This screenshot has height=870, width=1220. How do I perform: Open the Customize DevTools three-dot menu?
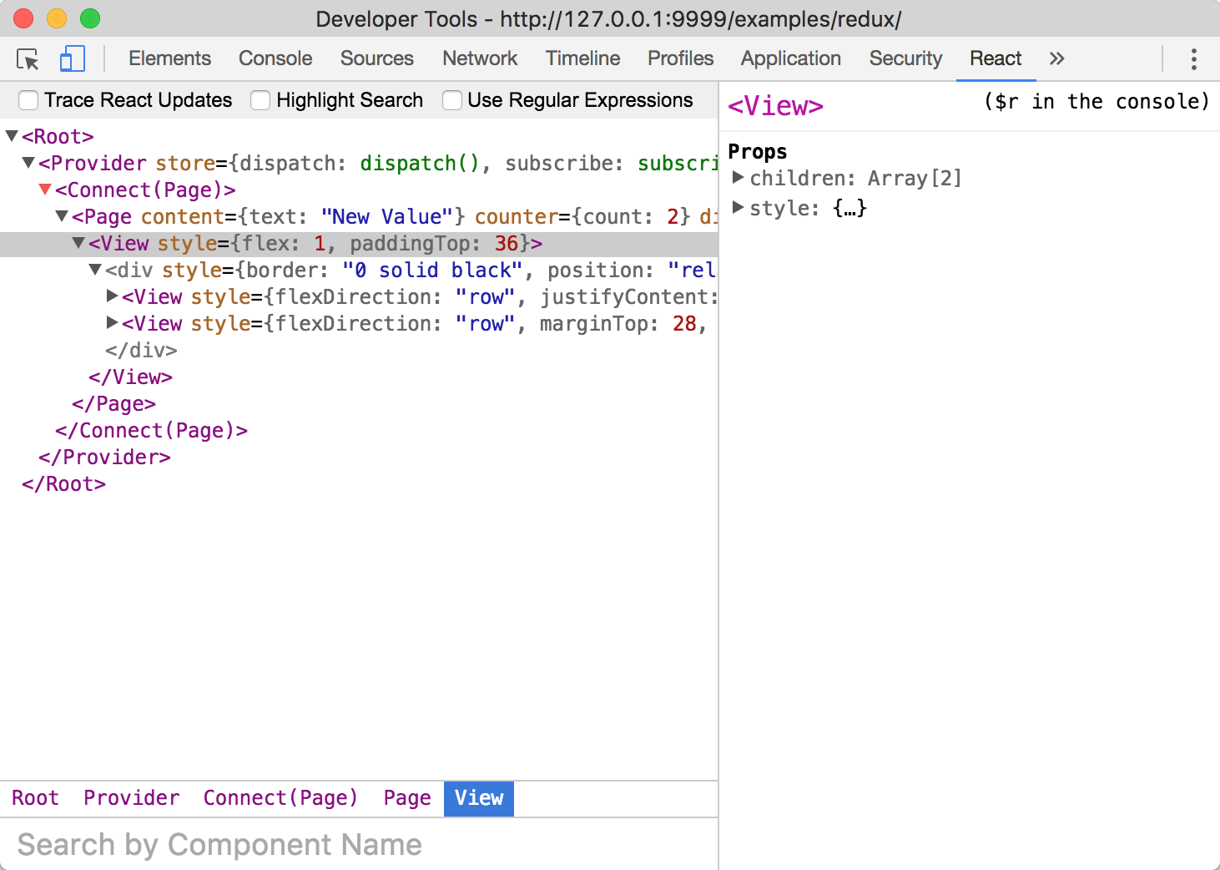point(1194,58)
